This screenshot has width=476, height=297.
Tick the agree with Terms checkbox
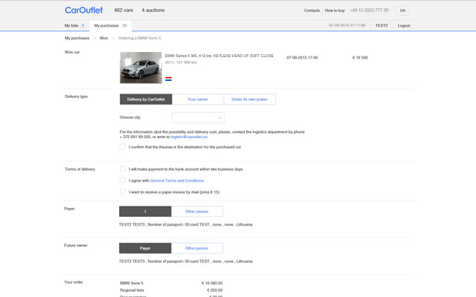coord(123,180)
